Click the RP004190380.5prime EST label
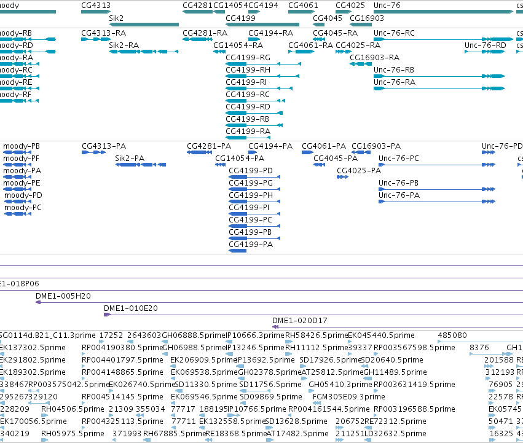523x443 pixels. pos(122,348)
